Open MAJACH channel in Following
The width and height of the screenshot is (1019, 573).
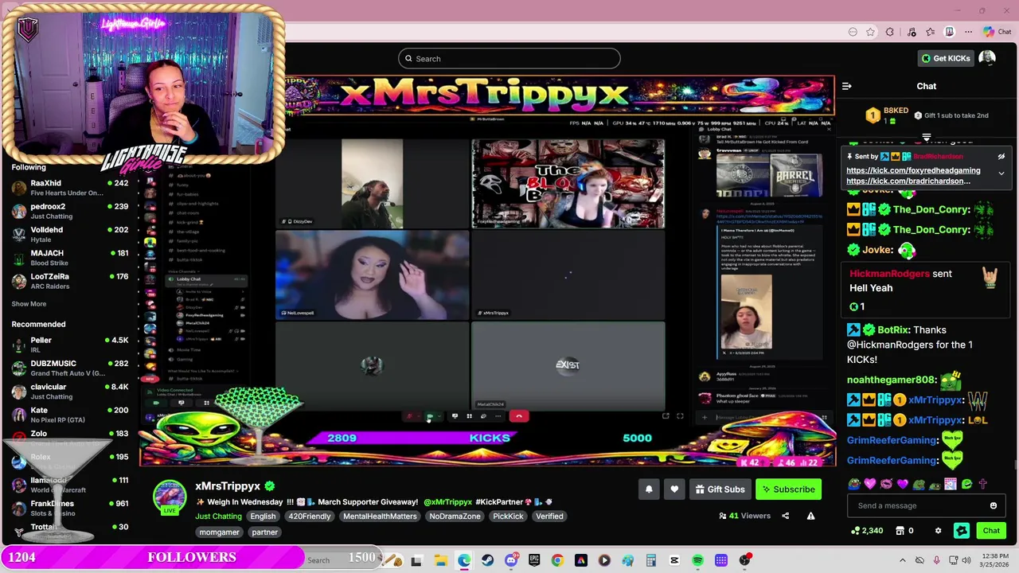point(70,258)
